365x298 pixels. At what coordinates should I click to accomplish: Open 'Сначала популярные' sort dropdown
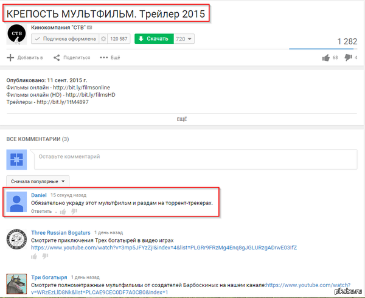[x=38, y=181]
